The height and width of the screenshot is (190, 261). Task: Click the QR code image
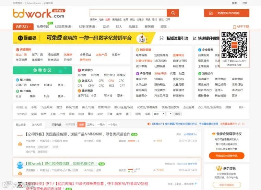(x=234, y=45)
